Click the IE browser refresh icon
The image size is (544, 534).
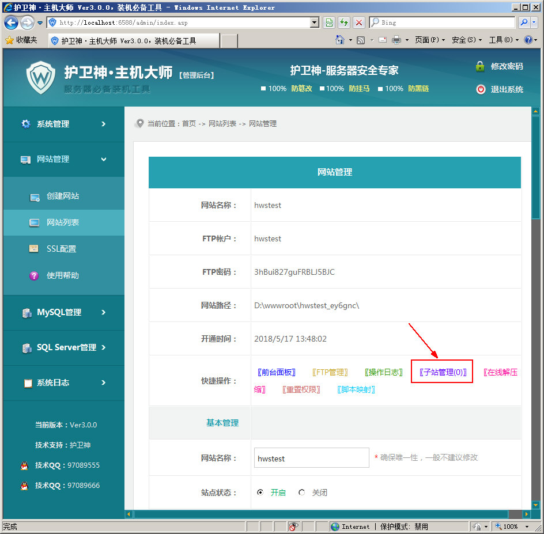coord(344,22)
